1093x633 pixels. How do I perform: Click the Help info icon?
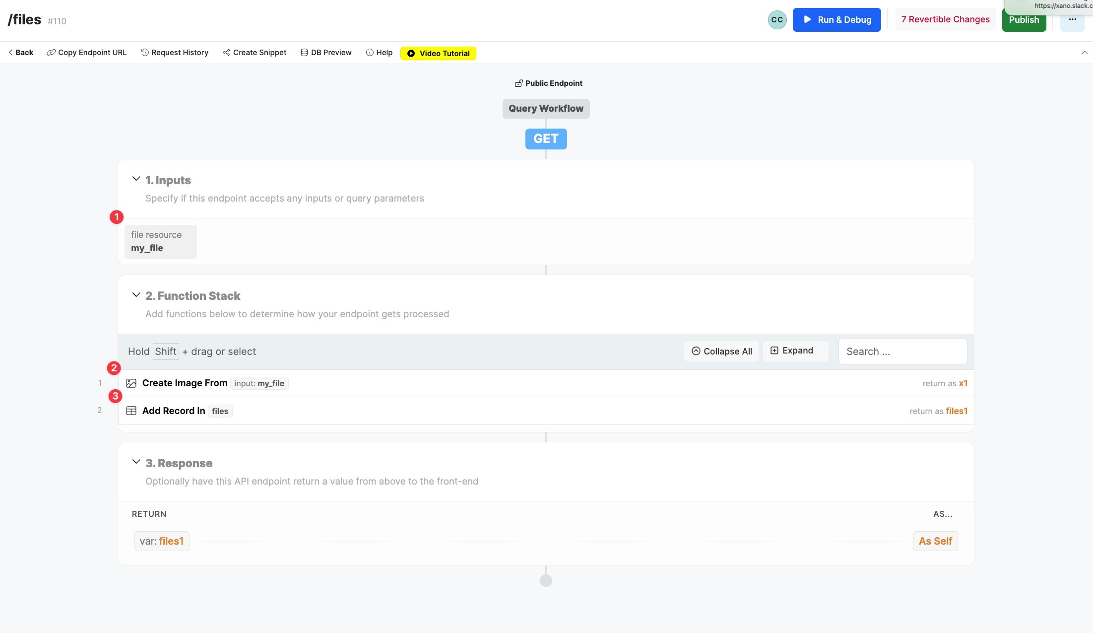coord(370,53)
